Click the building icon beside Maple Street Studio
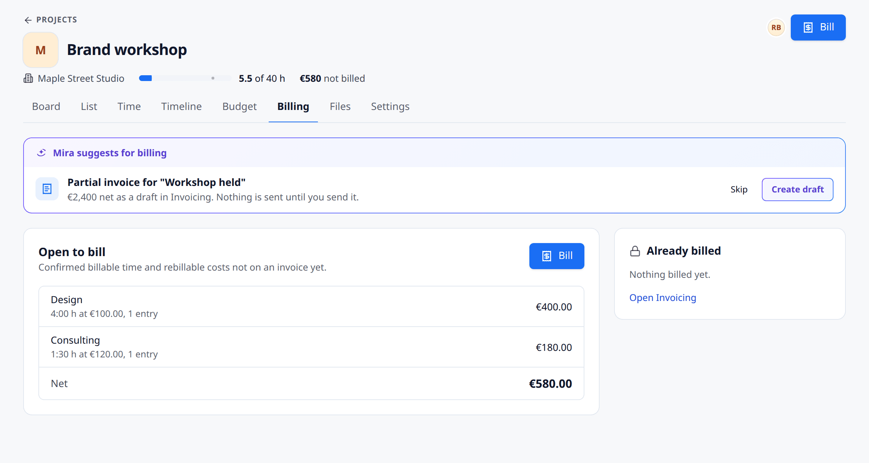Viewport: 869px width, 463px height. click(x=28, y=78)
